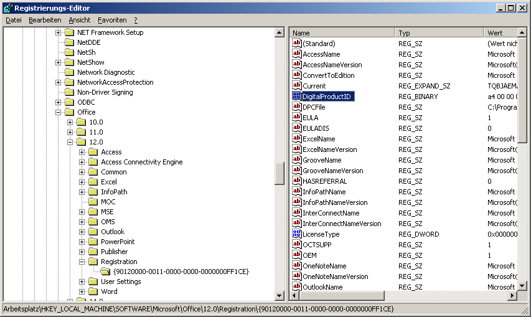This screenshot has width=531, height=317.
Task: Click the string icon beside OCTSUPP
Action: pos(296,245)
